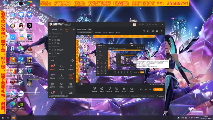
Task: Open Epic Games Launcher desktop icon
Action: click(x=29, y=28)
